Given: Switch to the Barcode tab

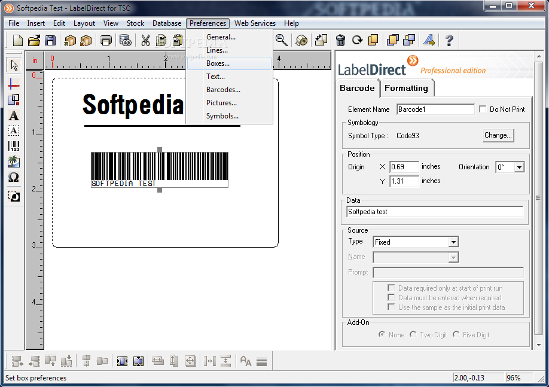Looking at the screenshot, I should point(358,88).
